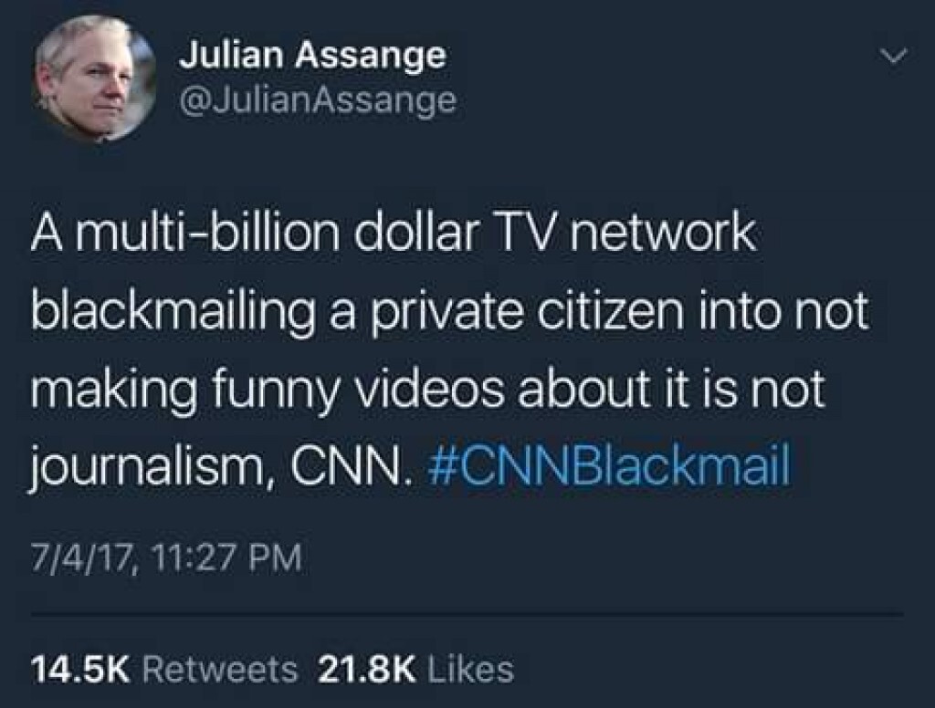
Task: Click the word blackmailing in the tweet
Action: 173,312
